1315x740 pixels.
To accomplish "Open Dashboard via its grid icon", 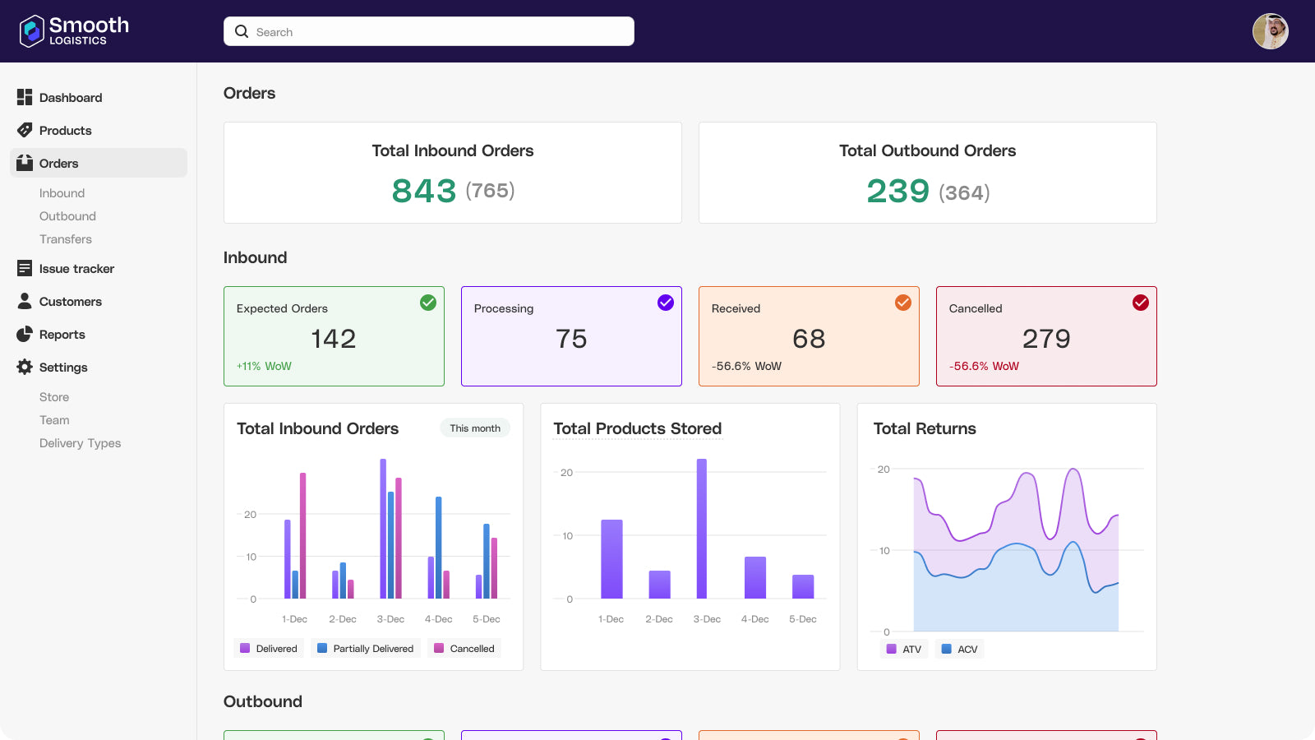I will click(x=25, y=97).
